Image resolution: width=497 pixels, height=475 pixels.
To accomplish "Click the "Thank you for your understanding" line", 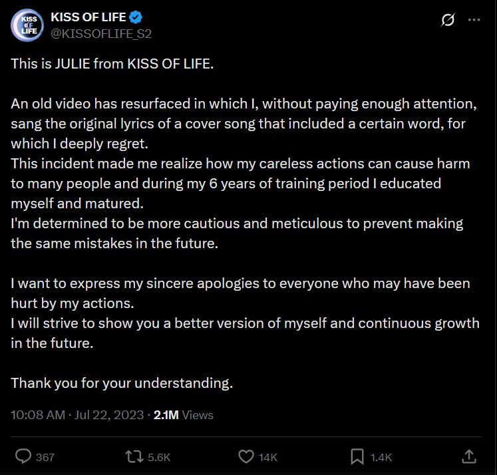I will pos(122,383).
